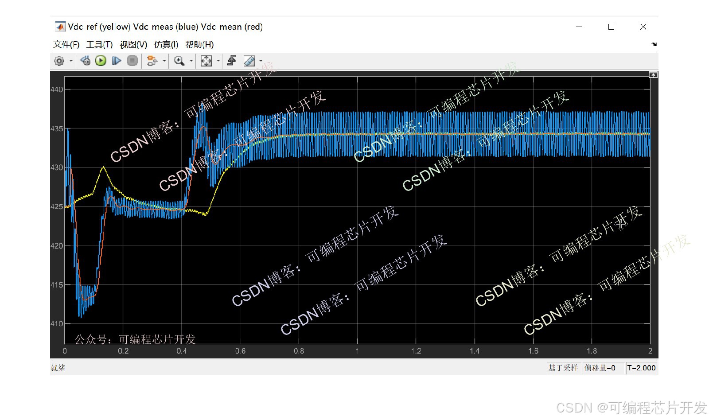Open the 工具(T) menu
709x420 pixels.
[99, 45]
